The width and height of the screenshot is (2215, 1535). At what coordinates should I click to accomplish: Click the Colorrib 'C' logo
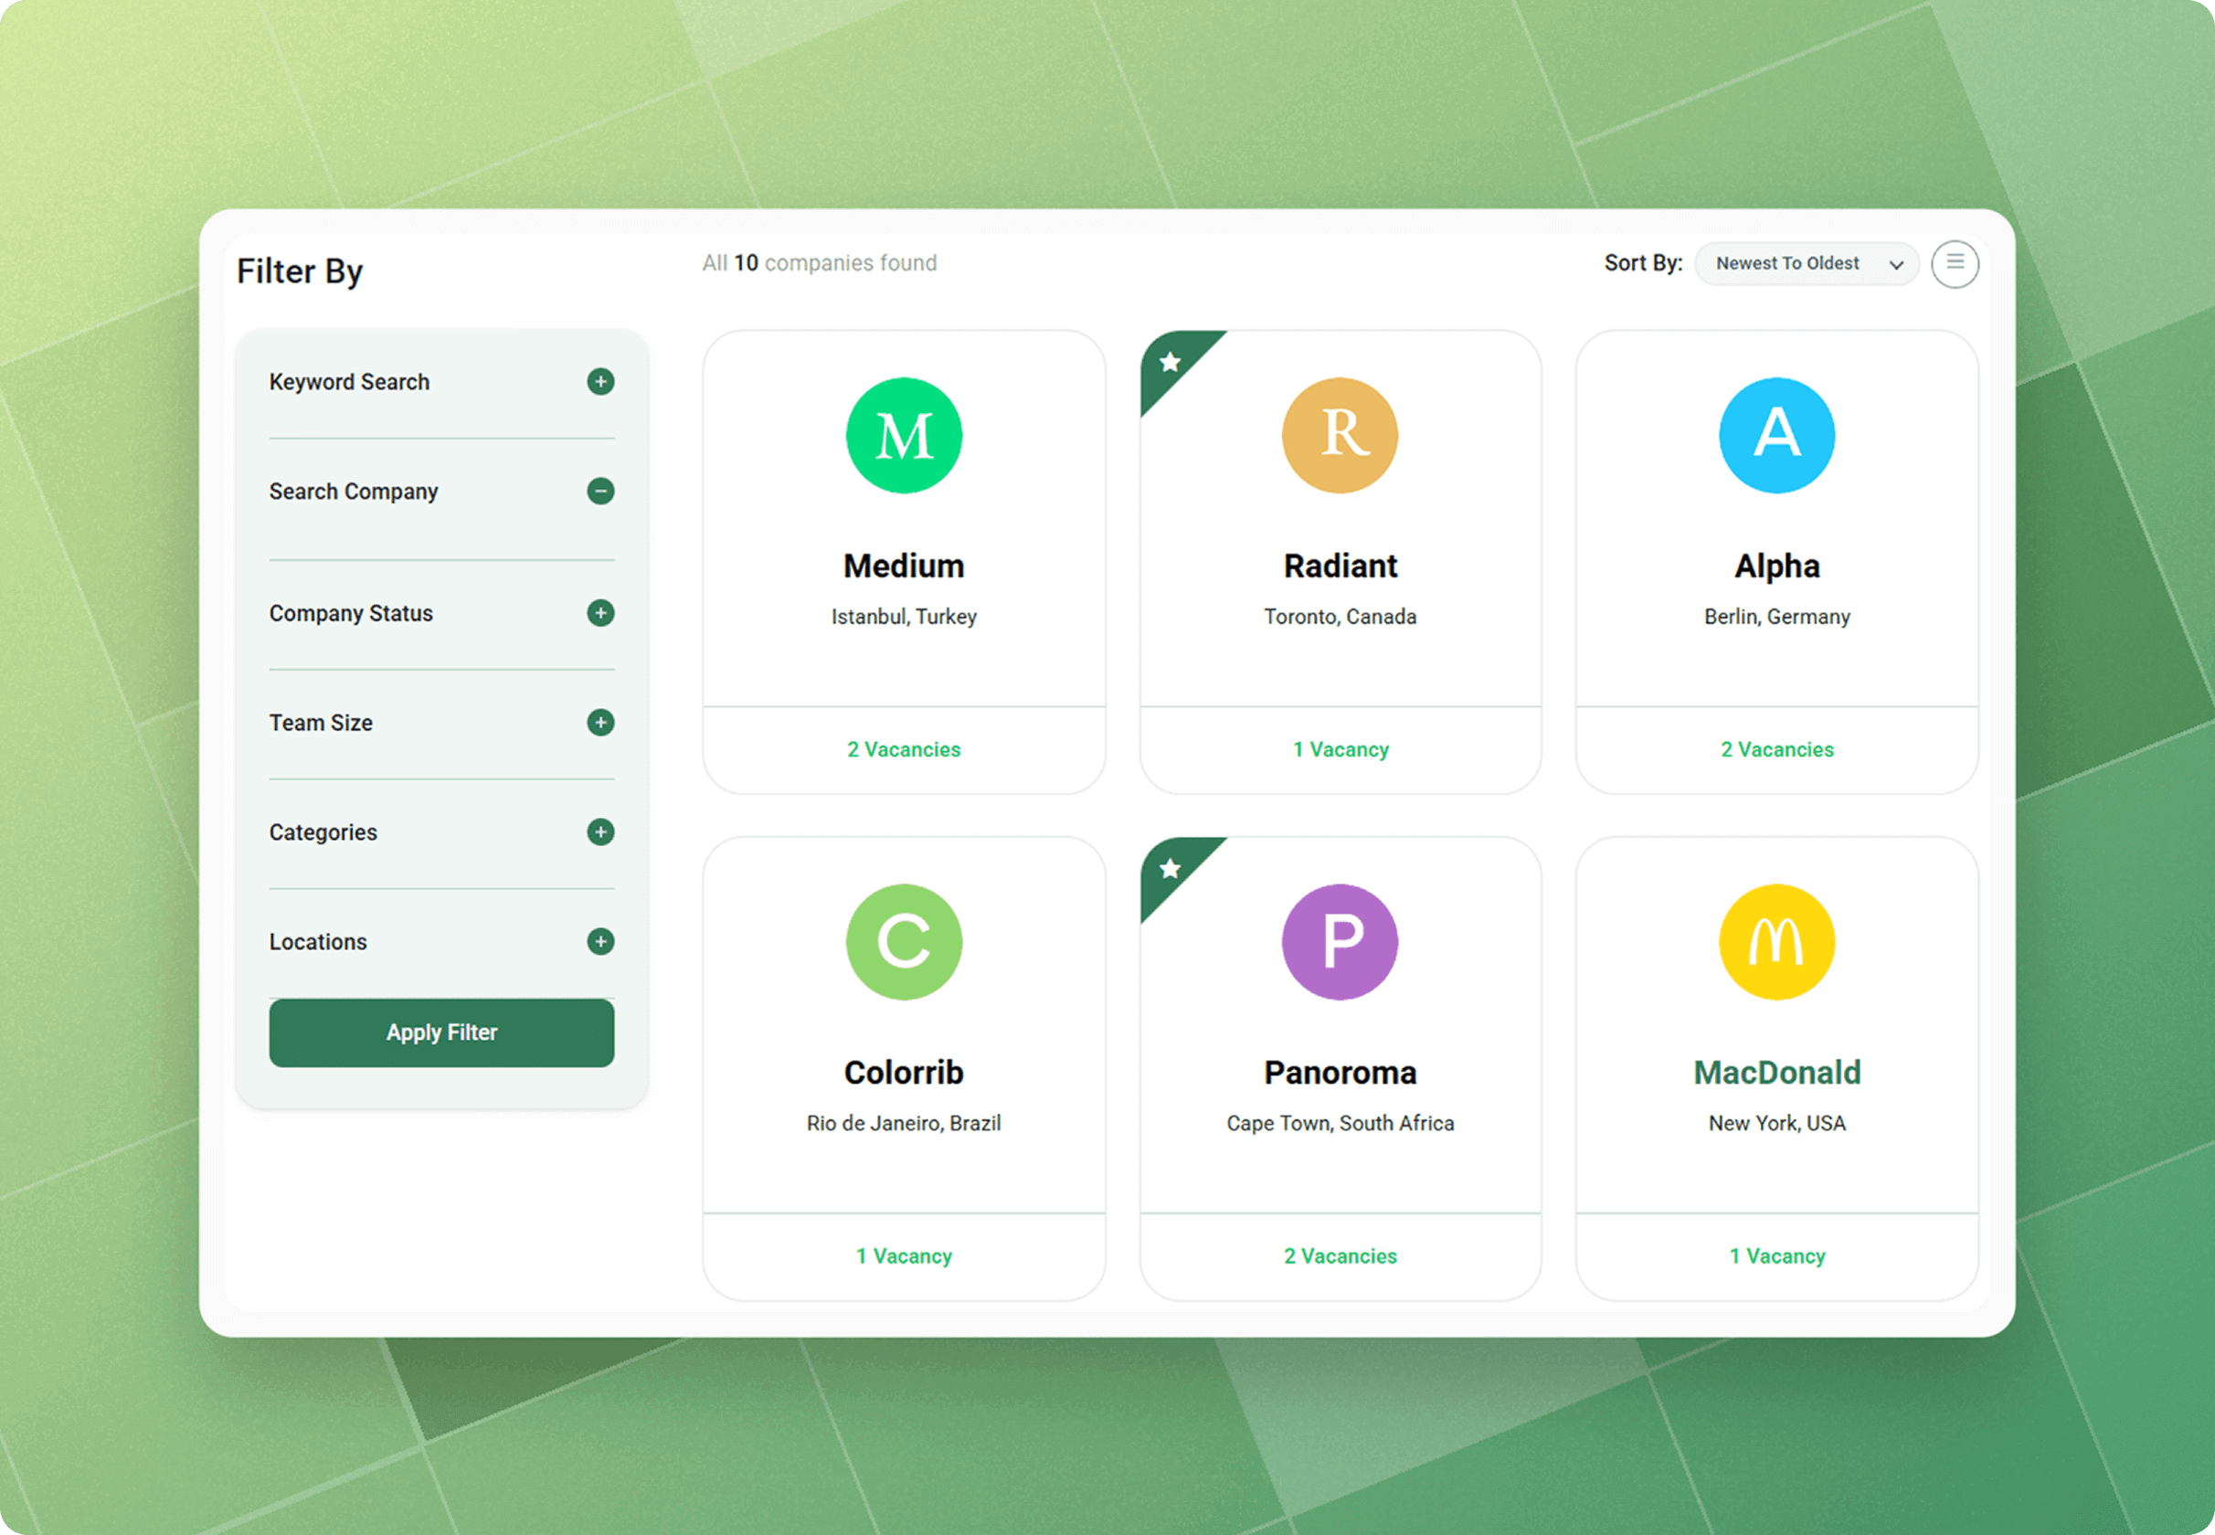[903, 942]
